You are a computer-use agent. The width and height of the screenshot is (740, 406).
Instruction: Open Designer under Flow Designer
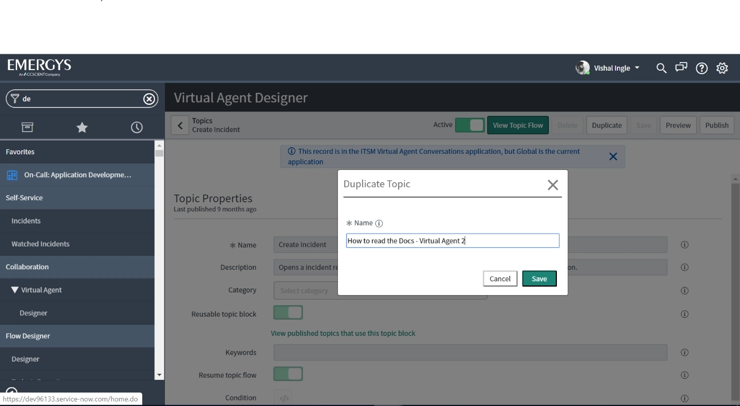coord(77,359)
